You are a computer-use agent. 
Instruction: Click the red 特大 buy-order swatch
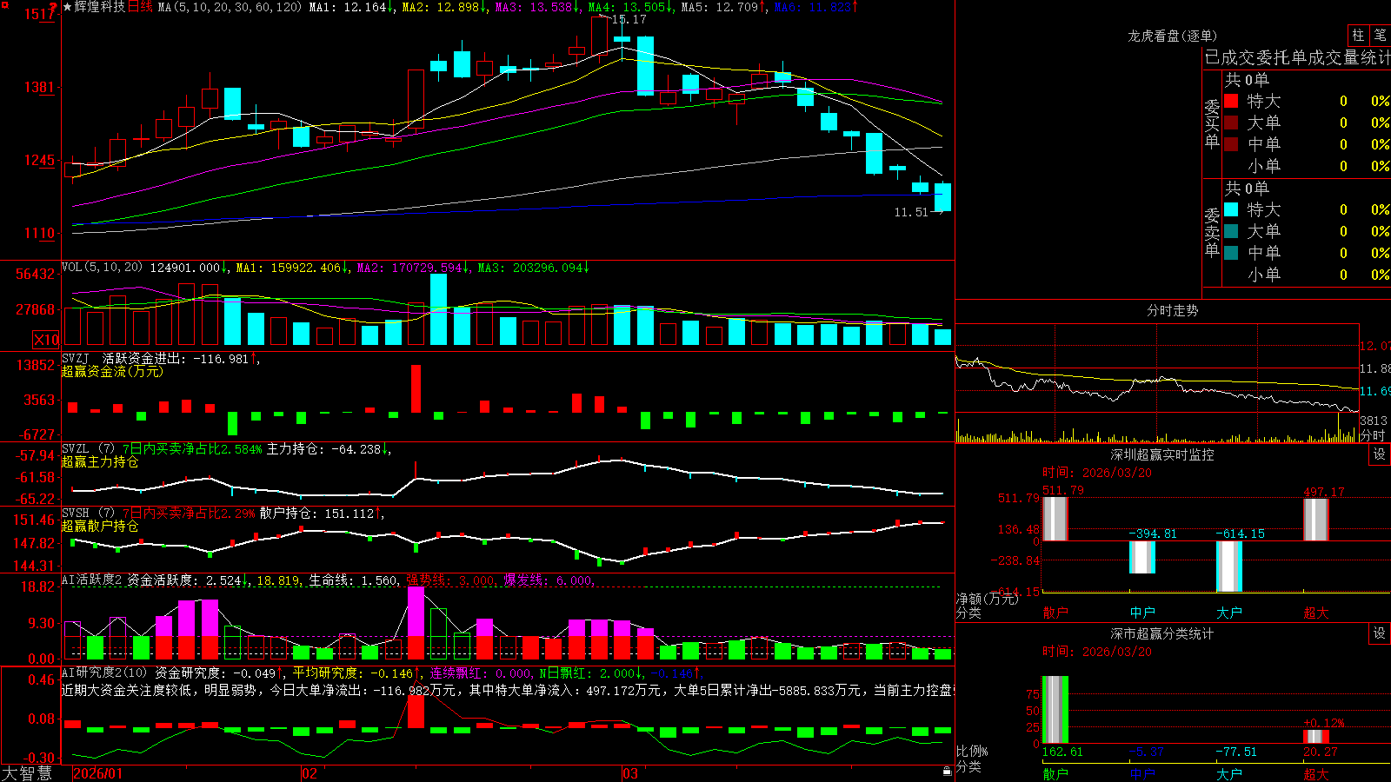pos(1231,101)
